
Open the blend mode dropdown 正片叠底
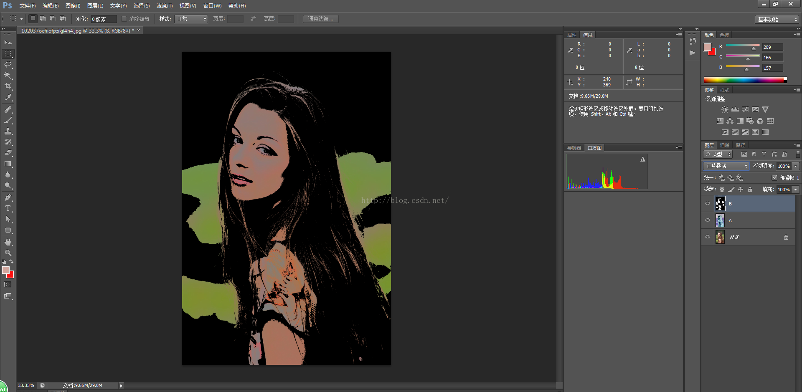(726, 166)
